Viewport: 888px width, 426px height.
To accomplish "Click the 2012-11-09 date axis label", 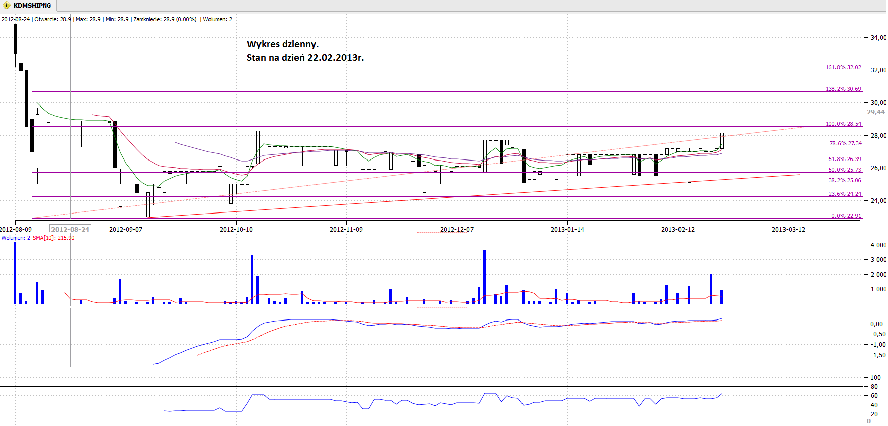I will pyautogui.click(x=346, y=229).
